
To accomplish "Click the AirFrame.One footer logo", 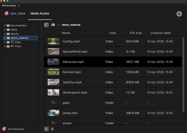I will click(4, 129).
